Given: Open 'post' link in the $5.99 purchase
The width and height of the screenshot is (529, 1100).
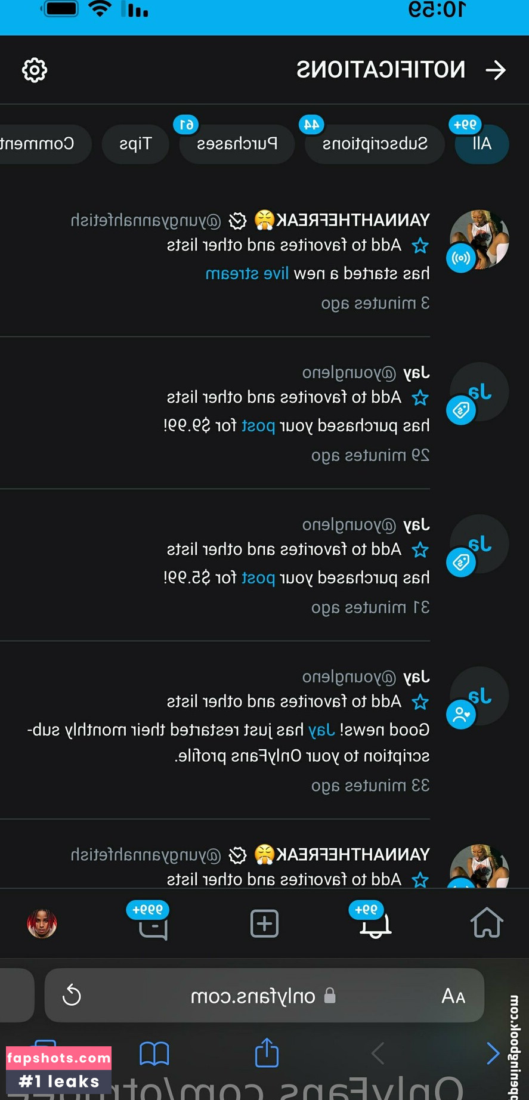Looking at the screenshot, I should pos(258,578).
